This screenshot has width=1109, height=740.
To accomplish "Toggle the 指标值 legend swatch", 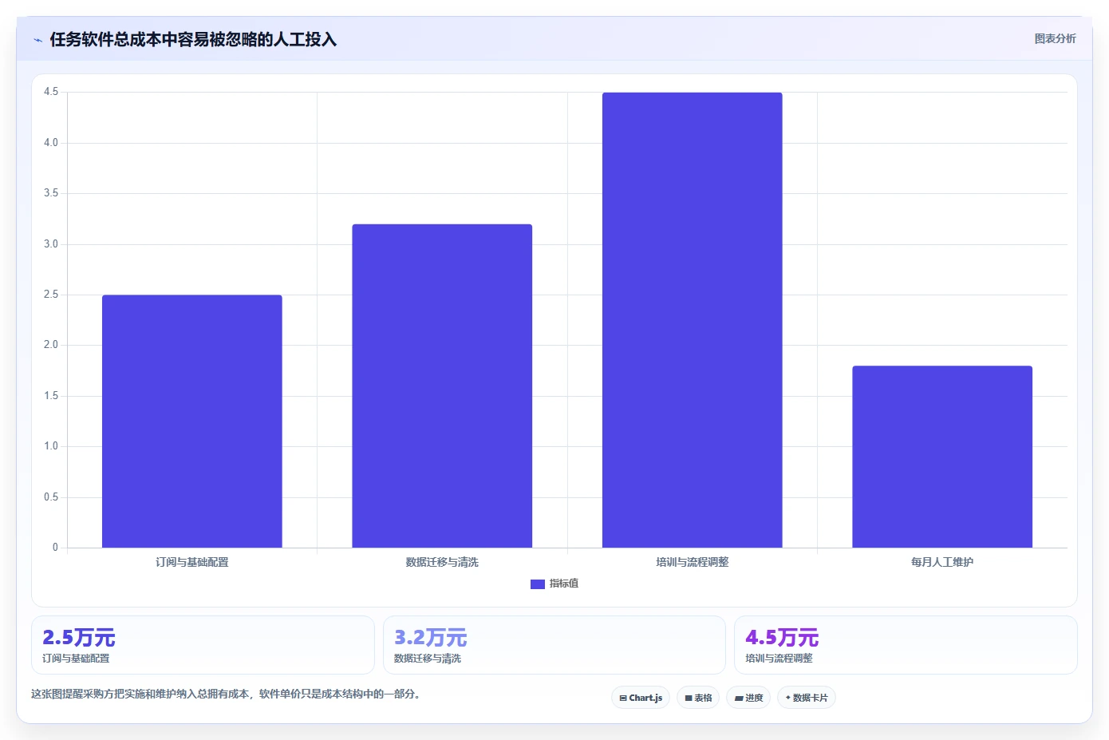I will coord(537,584).
